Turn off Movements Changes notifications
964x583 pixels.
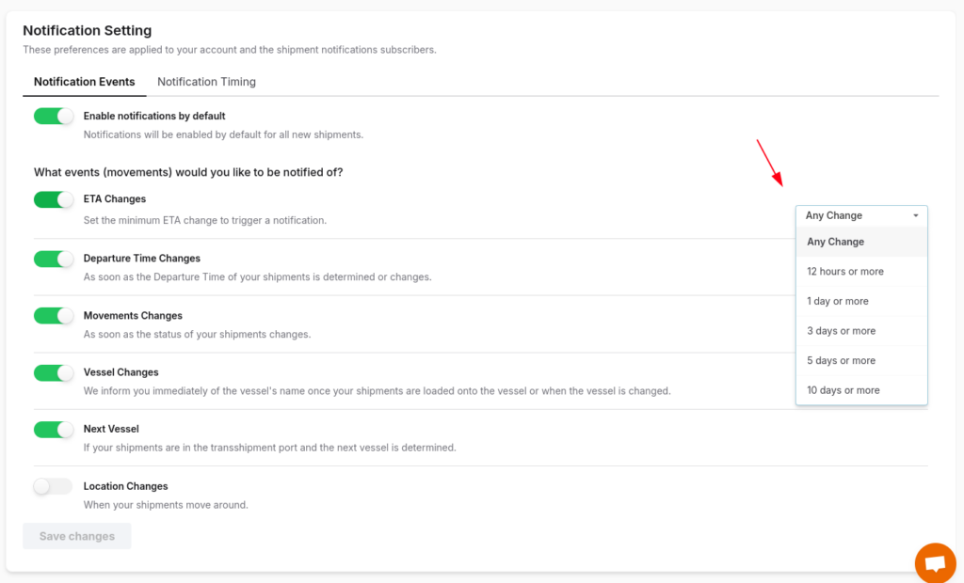click(x=53, y=316)
